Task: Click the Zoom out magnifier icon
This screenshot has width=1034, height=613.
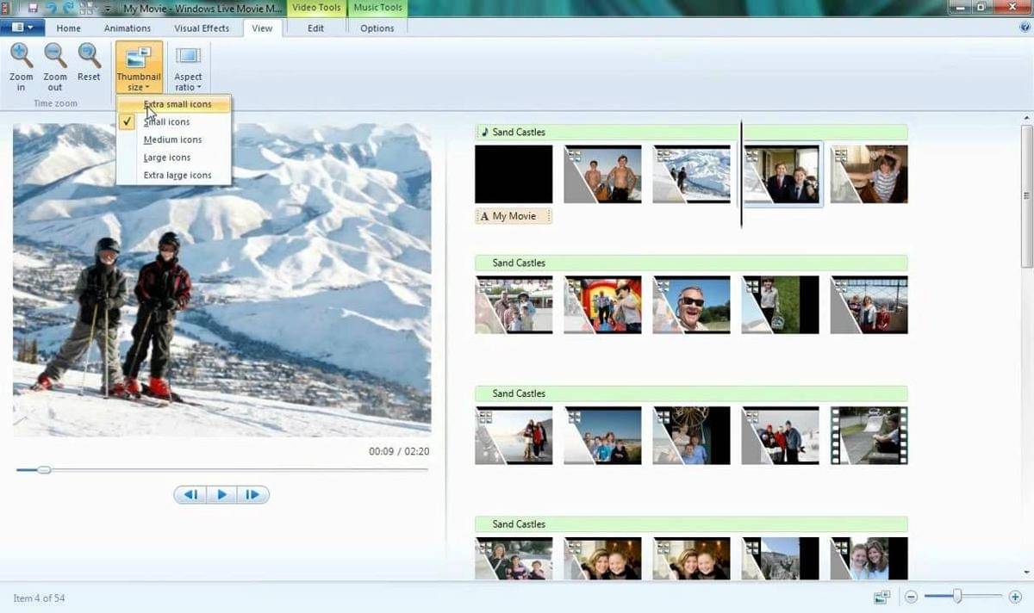Action: click(x=55, y=59)
